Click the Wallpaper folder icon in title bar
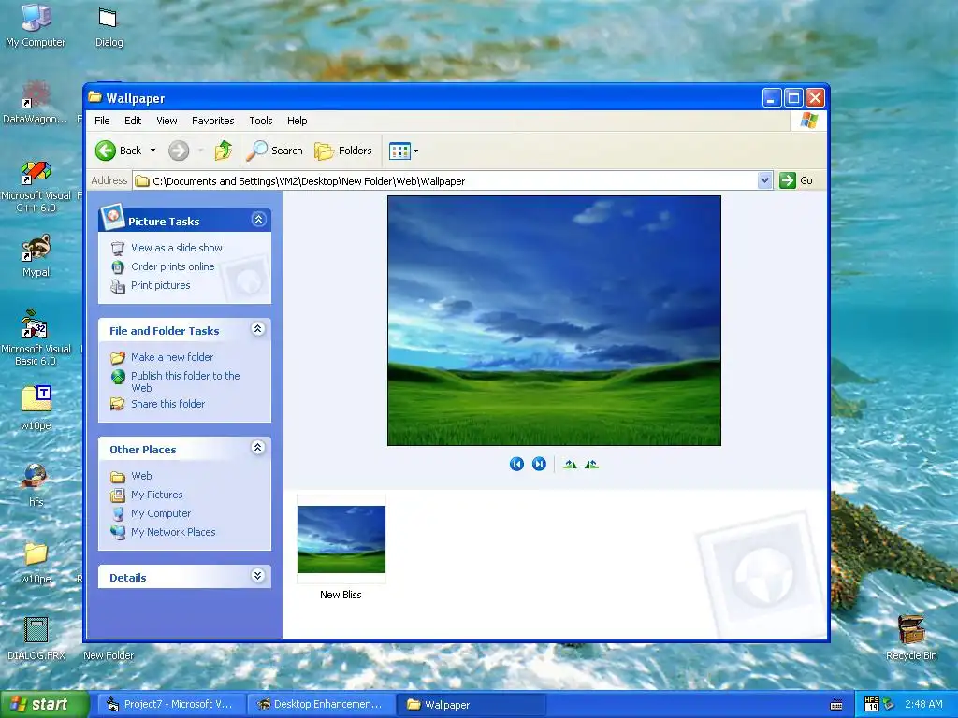Screen dimensions: 958x718 click(x=94, y=97)
